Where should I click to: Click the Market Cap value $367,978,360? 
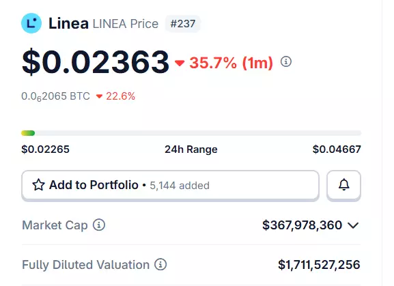point(302,225)
